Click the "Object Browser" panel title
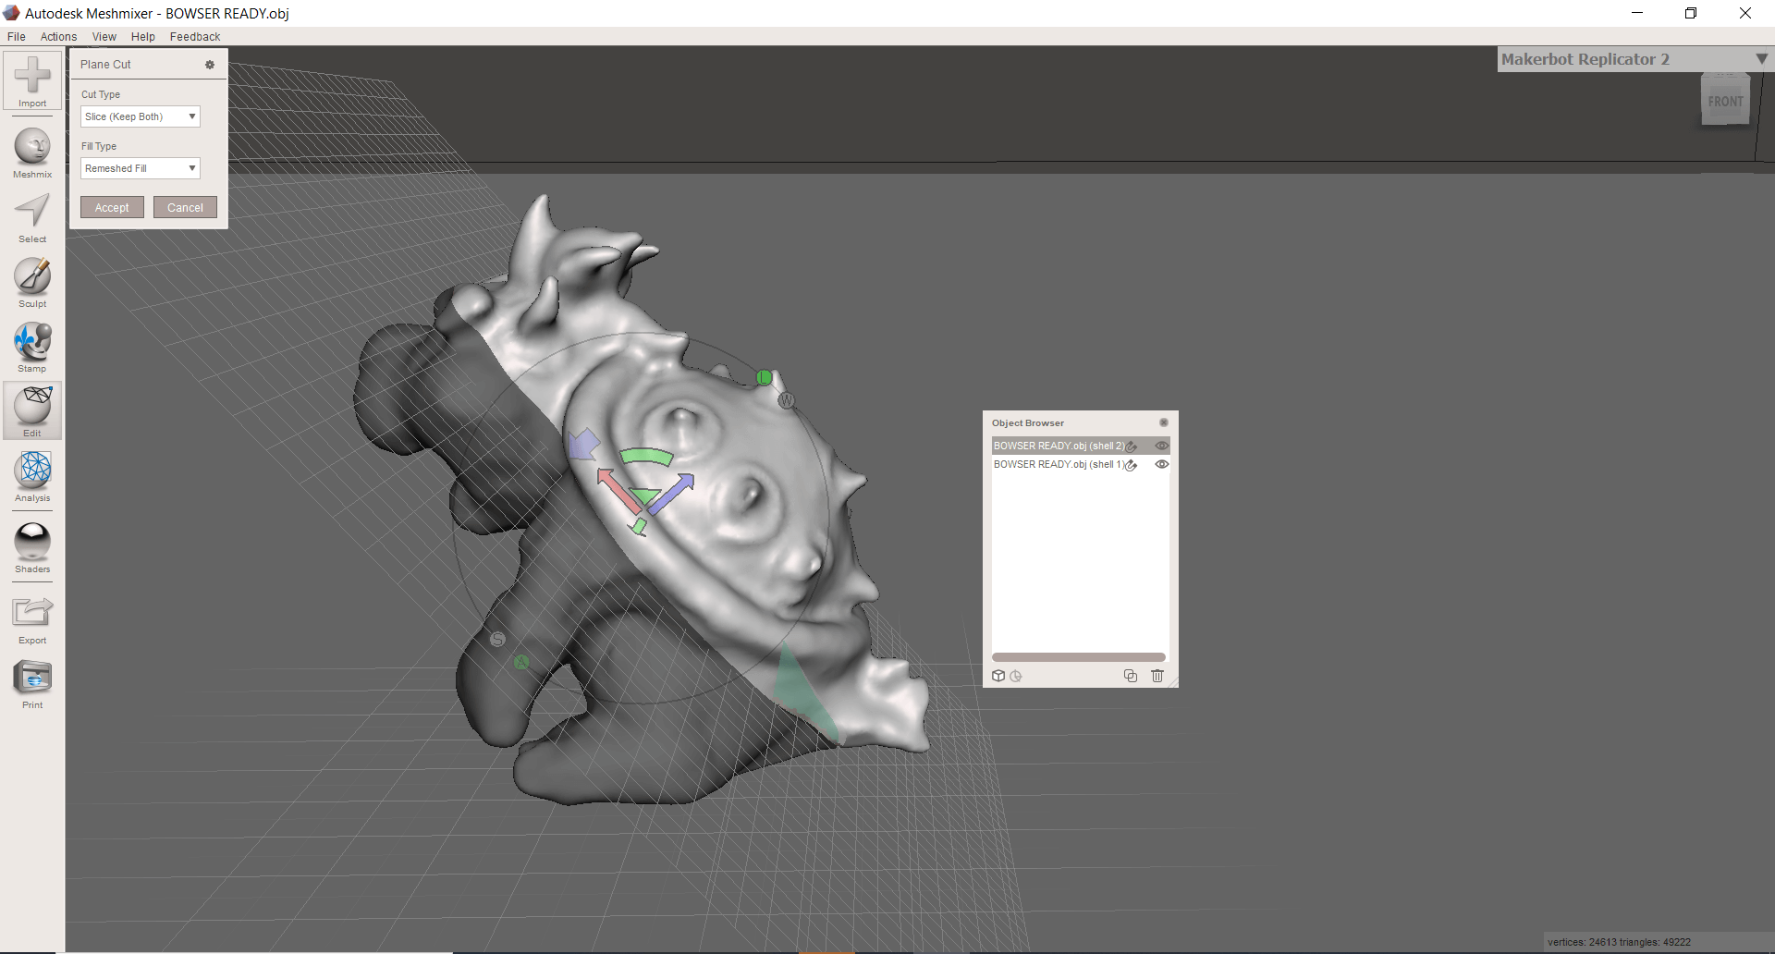 coord(1028,423)
